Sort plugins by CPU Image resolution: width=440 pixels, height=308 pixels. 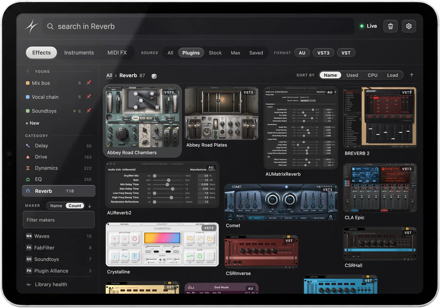(372, 75)
